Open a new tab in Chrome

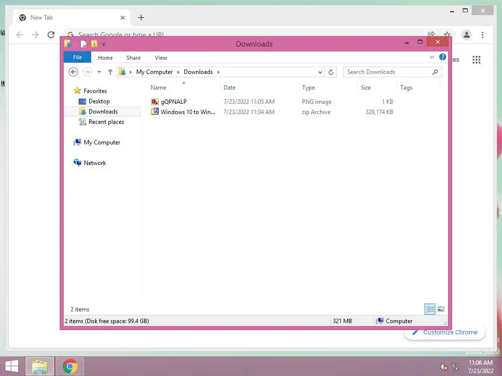[141, 18]
